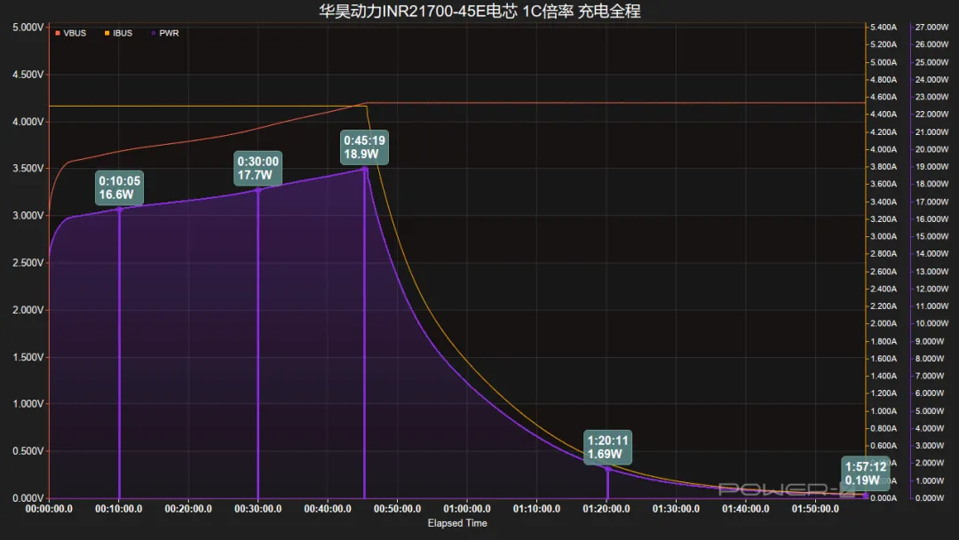Click the Elapsed Time axis label
The width and height of the screenshot is (959, 540).
click(x=457, y=523)
